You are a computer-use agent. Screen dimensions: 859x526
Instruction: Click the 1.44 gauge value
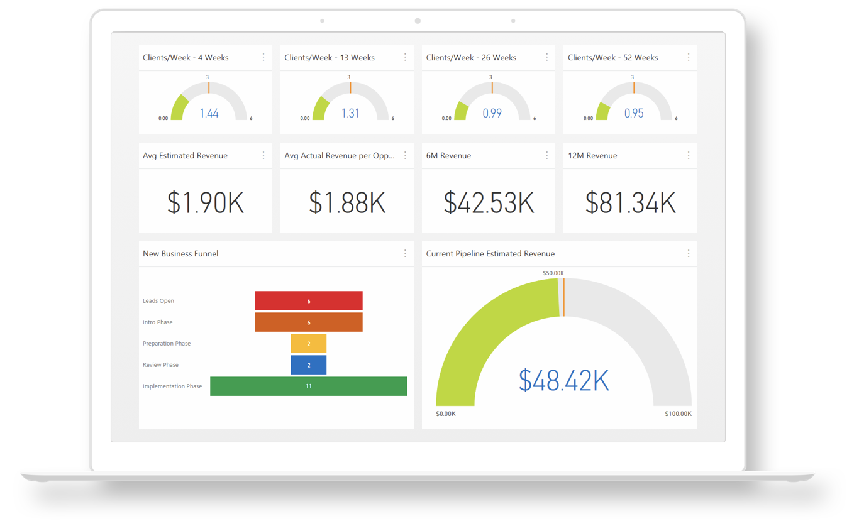coord(209,113)
